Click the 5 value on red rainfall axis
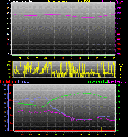128x137 pixels. point(11,123)
